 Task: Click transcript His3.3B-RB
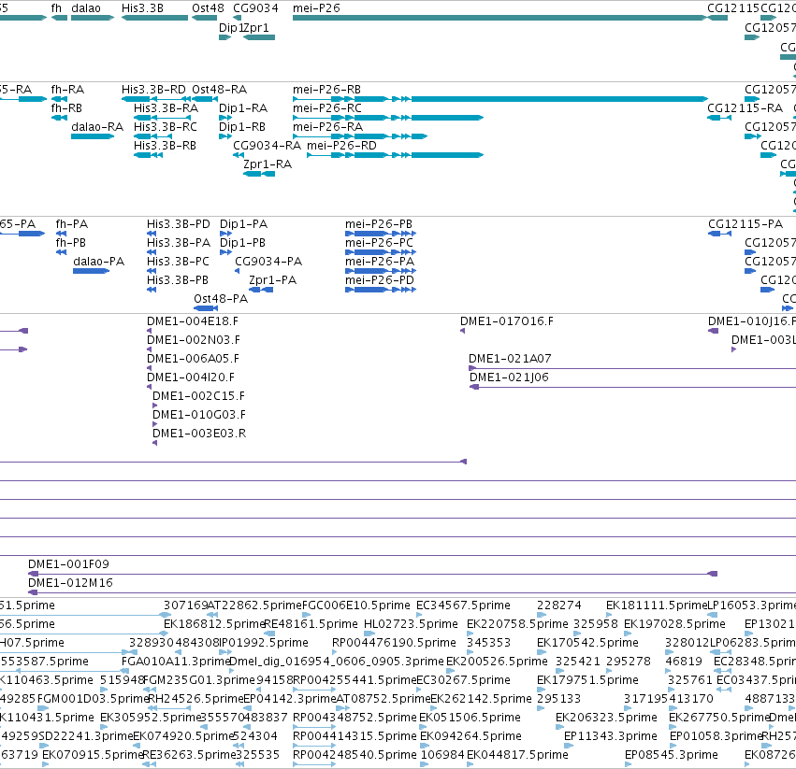coord(165,146)
